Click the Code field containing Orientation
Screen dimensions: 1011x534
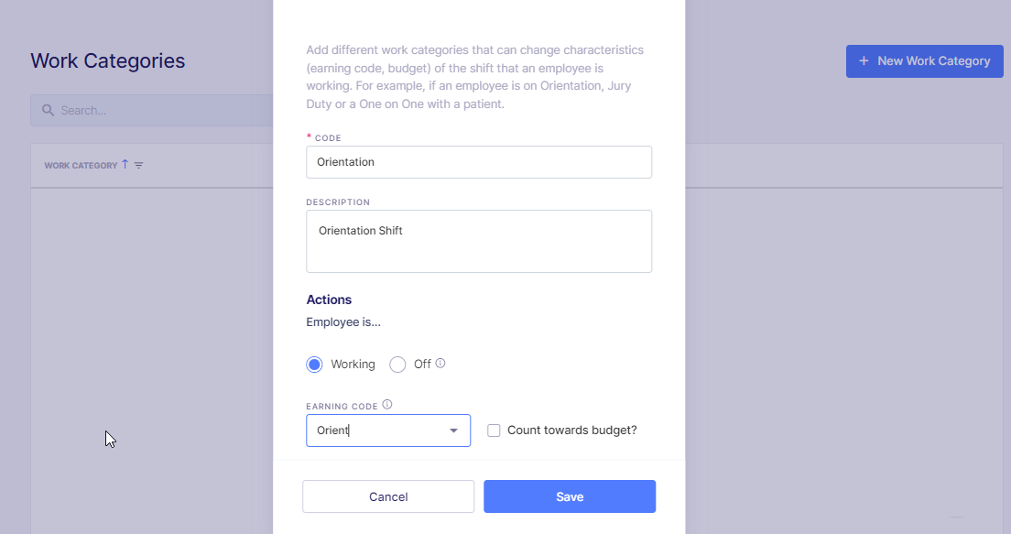[479, 162]
